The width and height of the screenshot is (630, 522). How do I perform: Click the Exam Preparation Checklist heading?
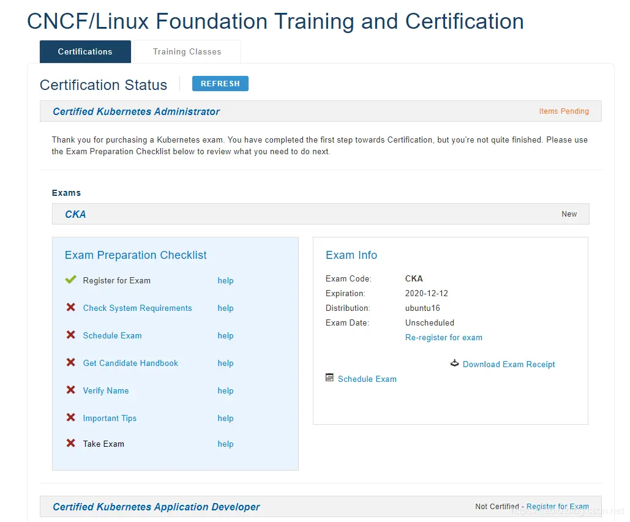click(135, 255)
